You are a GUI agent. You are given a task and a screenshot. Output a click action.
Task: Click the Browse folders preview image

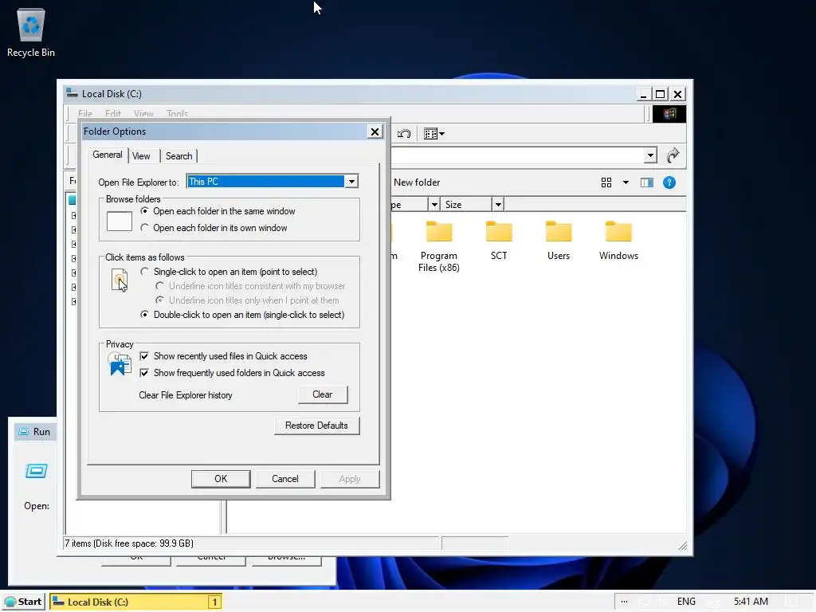[120, 222]
